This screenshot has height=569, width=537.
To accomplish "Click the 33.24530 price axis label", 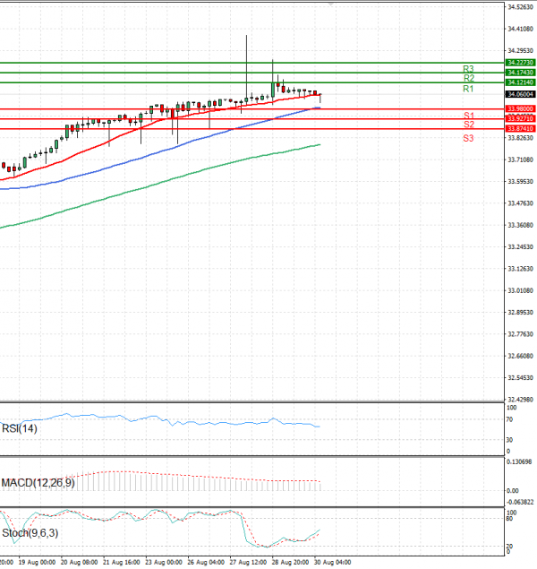I will [x=521, y=246].
